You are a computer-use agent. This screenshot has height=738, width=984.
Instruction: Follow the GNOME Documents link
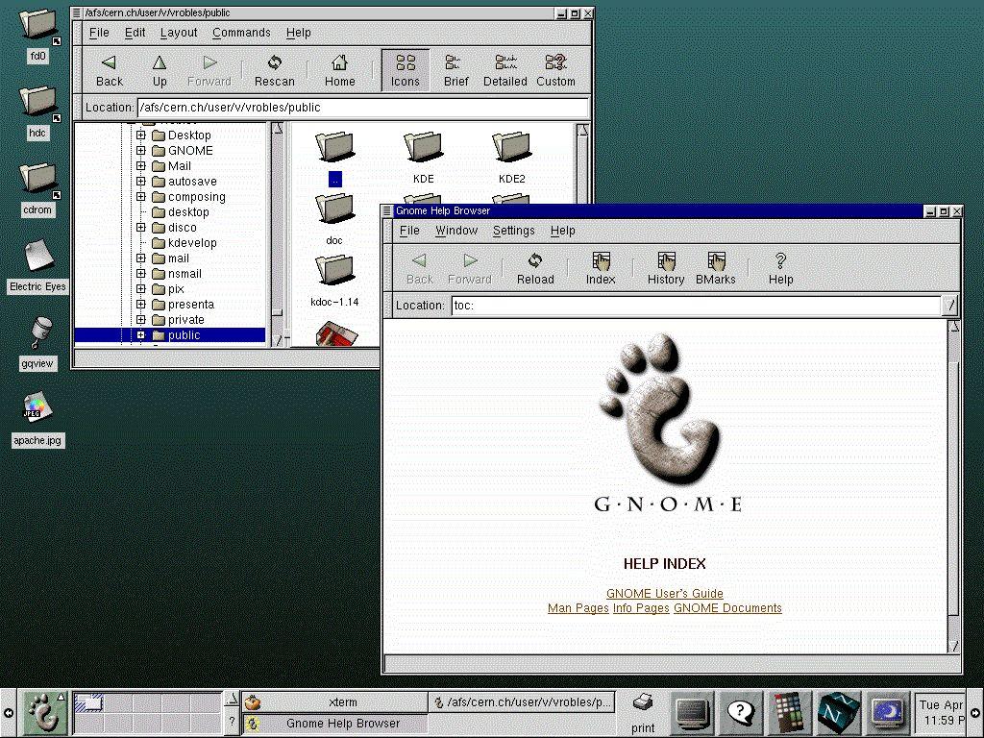(x=727, y=608)
